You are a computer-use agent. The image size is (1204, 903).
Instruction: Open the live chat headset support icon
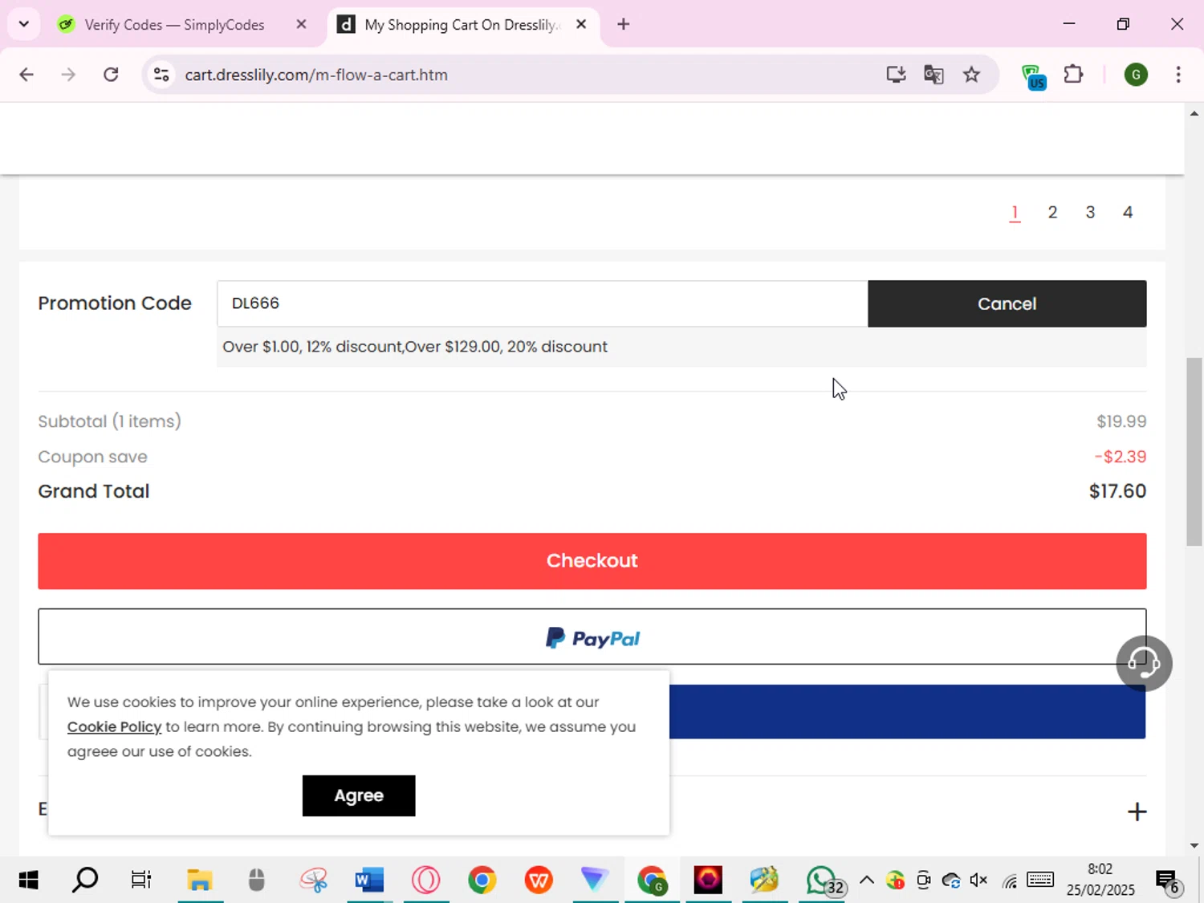coord(1144,663)
